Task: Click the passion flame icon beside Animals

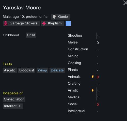Action: pos(92,77)
